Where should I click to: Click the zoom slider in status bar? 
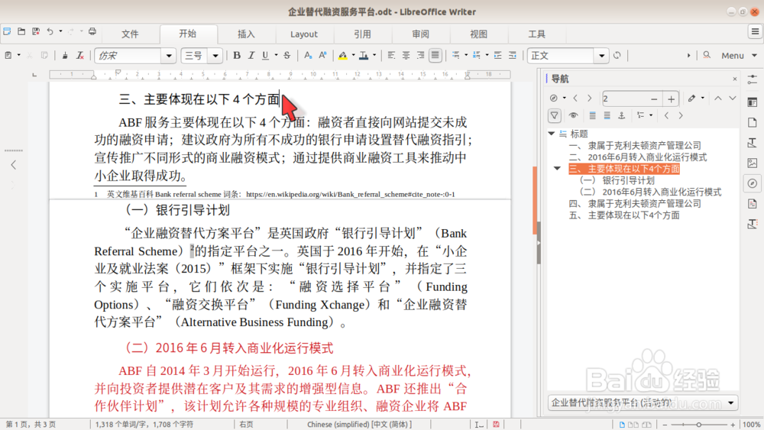(x=698, y=425)
